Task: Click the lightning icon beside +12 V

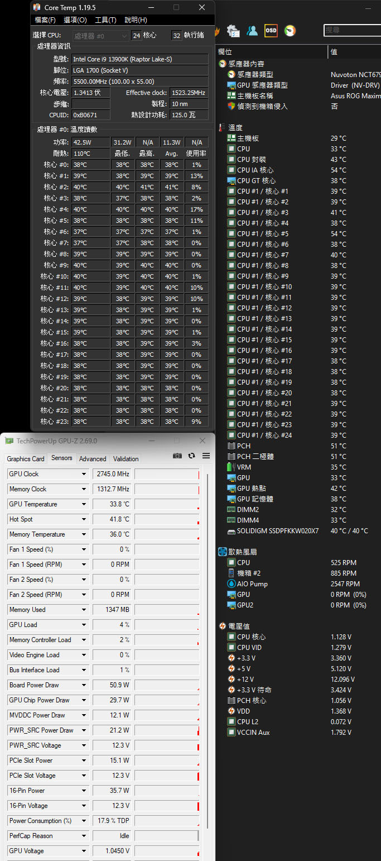Action: tap(232, 679)
